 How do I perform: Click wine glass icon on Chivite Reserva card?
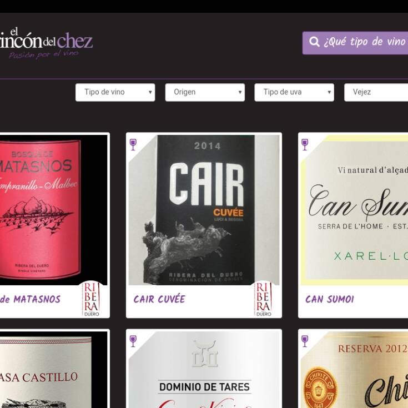point(305,341)
